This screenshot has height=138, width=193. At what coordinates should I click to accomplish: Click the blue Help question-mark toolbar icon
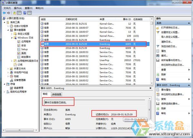tap(25, 13)
